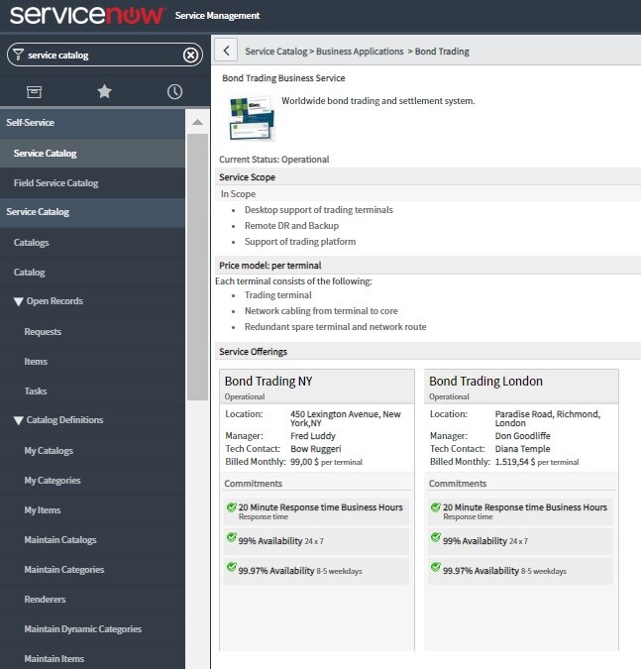This screenshot has width=641, height=669.
Task: Open Maintain Items module
Action: [x=92, y=659]
